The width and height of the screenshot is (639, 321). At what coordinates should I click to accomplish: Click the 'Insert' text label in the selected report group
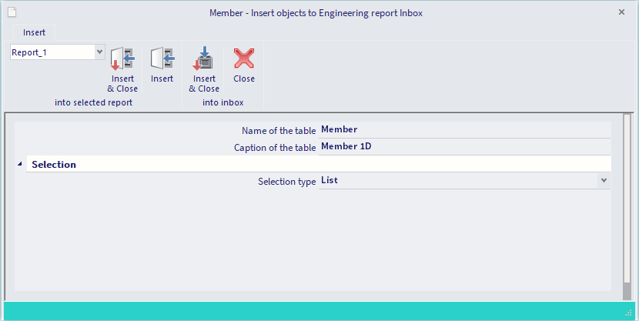tap(162, 79)
